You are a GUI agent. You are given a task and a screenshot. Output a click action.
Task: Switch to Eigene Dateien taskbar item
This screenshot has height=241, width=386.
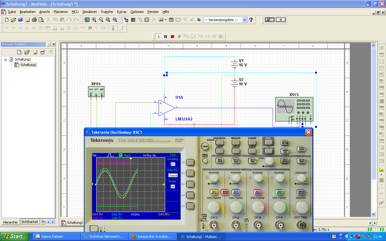[x=56, y=236]
